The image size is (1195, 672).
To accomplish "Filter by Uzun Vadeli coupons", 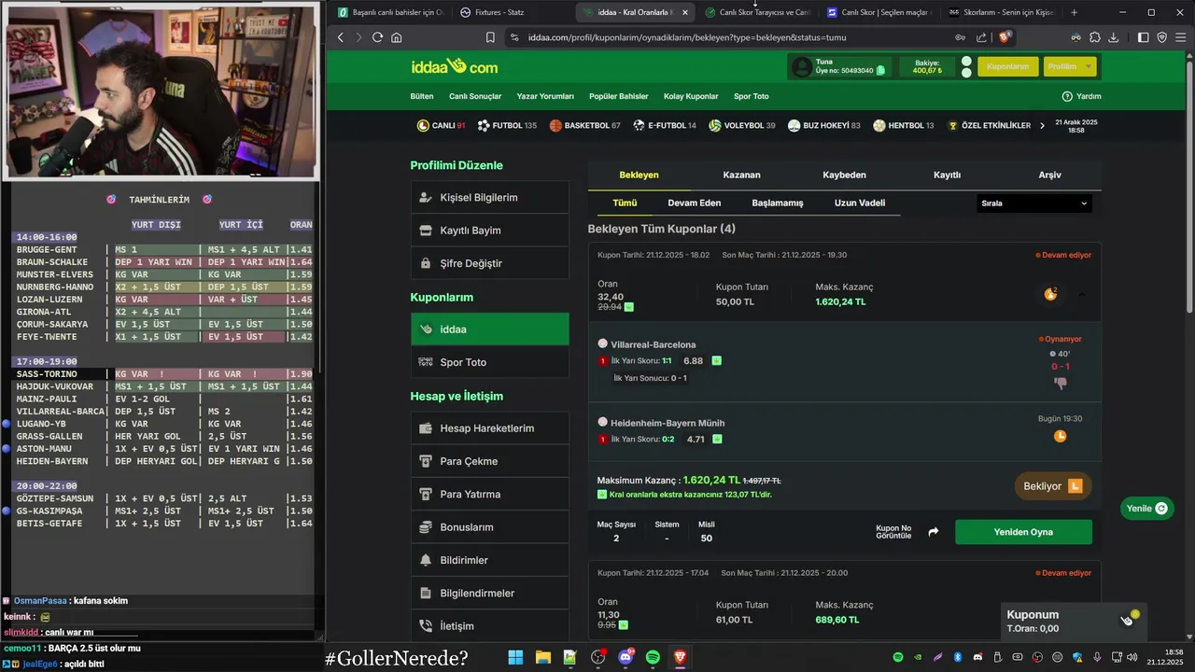I will pyautogui.click(x=860, y=203).
